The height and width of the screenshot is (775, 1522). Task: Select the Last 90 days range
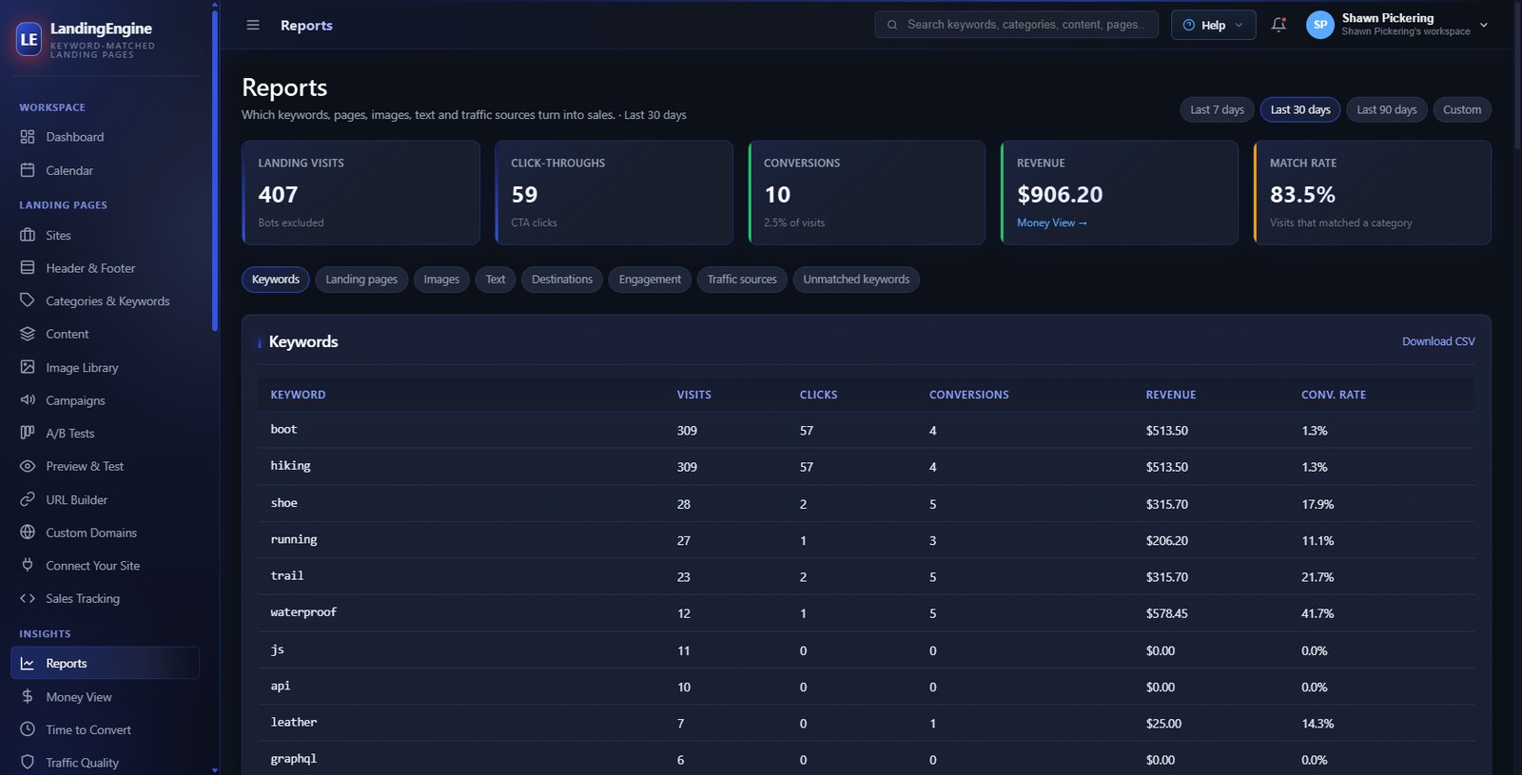[x=1387, y=109]
